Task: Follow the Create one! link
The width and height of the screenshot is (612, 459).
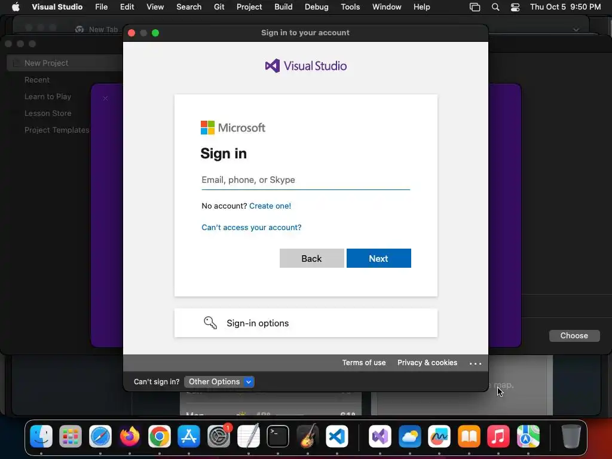Action: tap(270, 206)
